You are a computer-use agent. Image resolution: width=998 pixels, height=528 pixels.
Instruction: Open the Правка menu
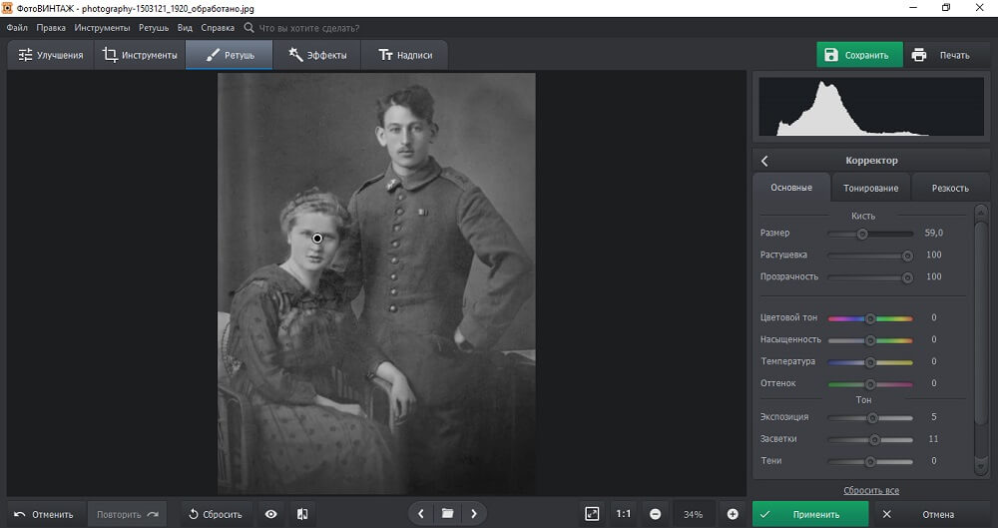[x=51, y=28]
